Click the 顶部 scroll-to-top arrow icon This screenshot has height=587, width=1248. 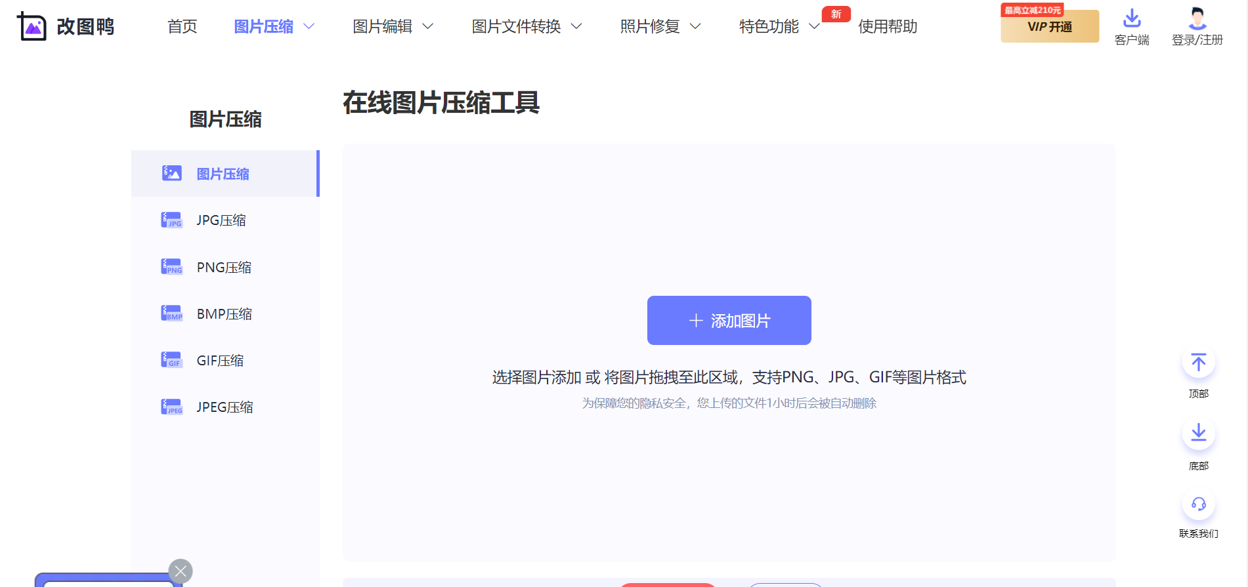[x=1198, y=363]
